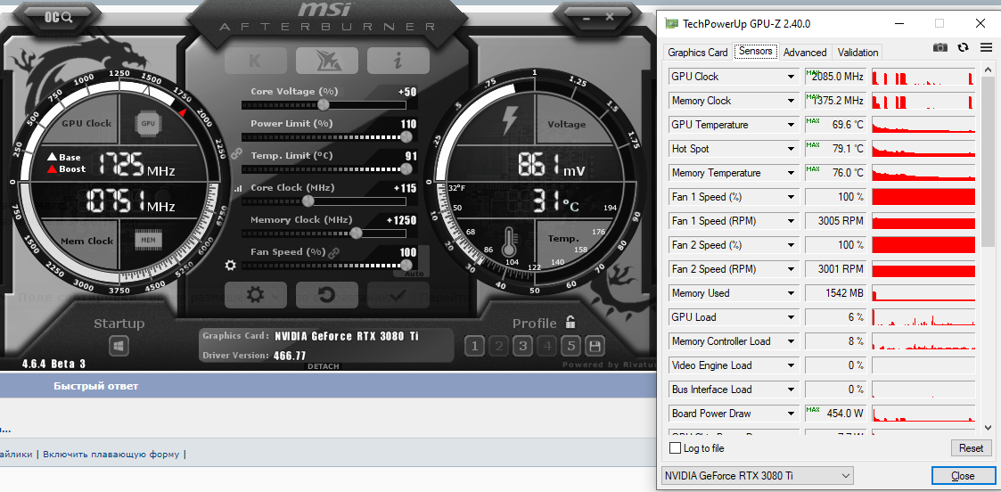
Task: Toggle link icon beside Fan Speed label
Action: pos(333,252)
